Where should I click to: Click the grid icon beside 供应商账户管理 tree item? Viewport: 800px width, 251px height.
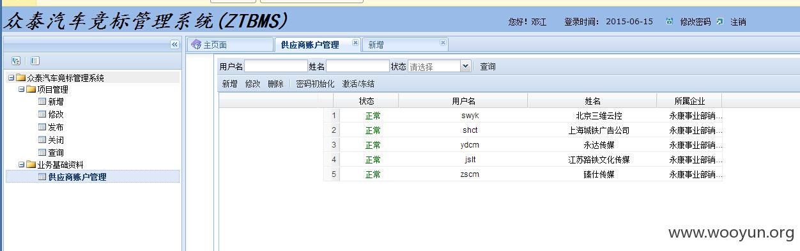[x=42, y=177]
